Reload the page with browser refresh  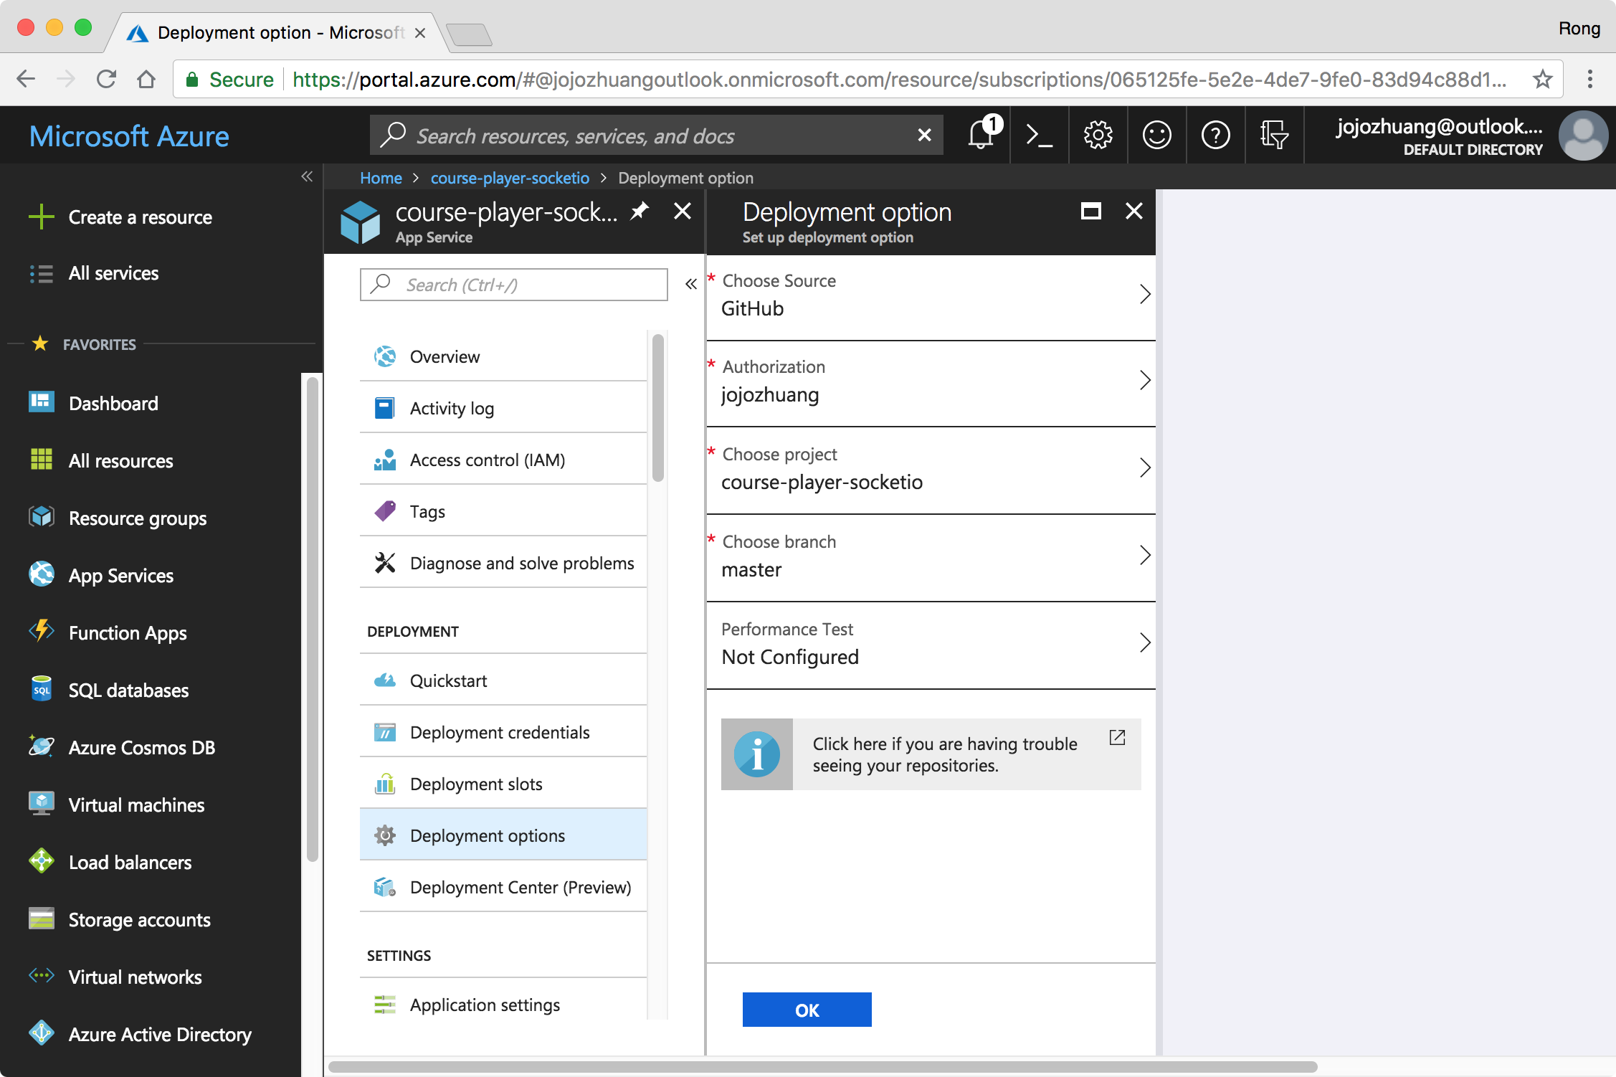click(106, 79)
